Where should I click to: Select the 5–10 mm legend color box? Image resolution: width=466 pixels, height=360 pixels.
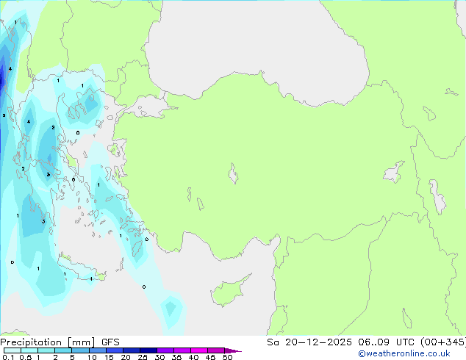pos(81,350)
